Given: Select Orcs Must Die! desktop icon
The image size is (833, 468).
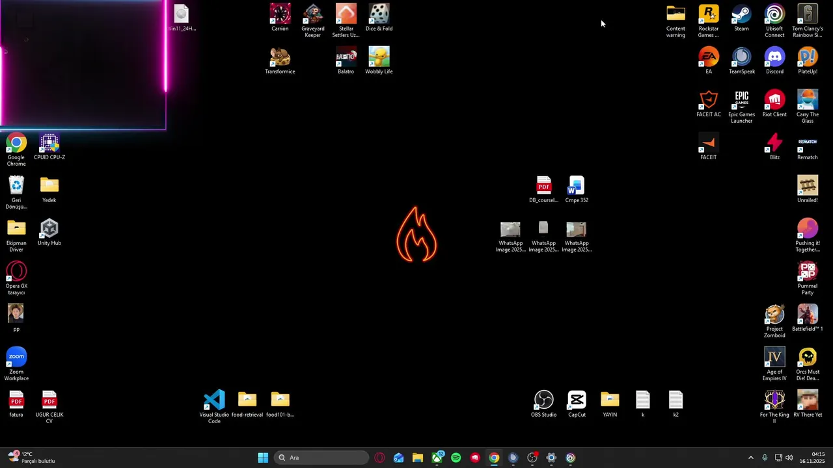Looking at the screenshot, I should pyautogui.click(x=808, y=364).
